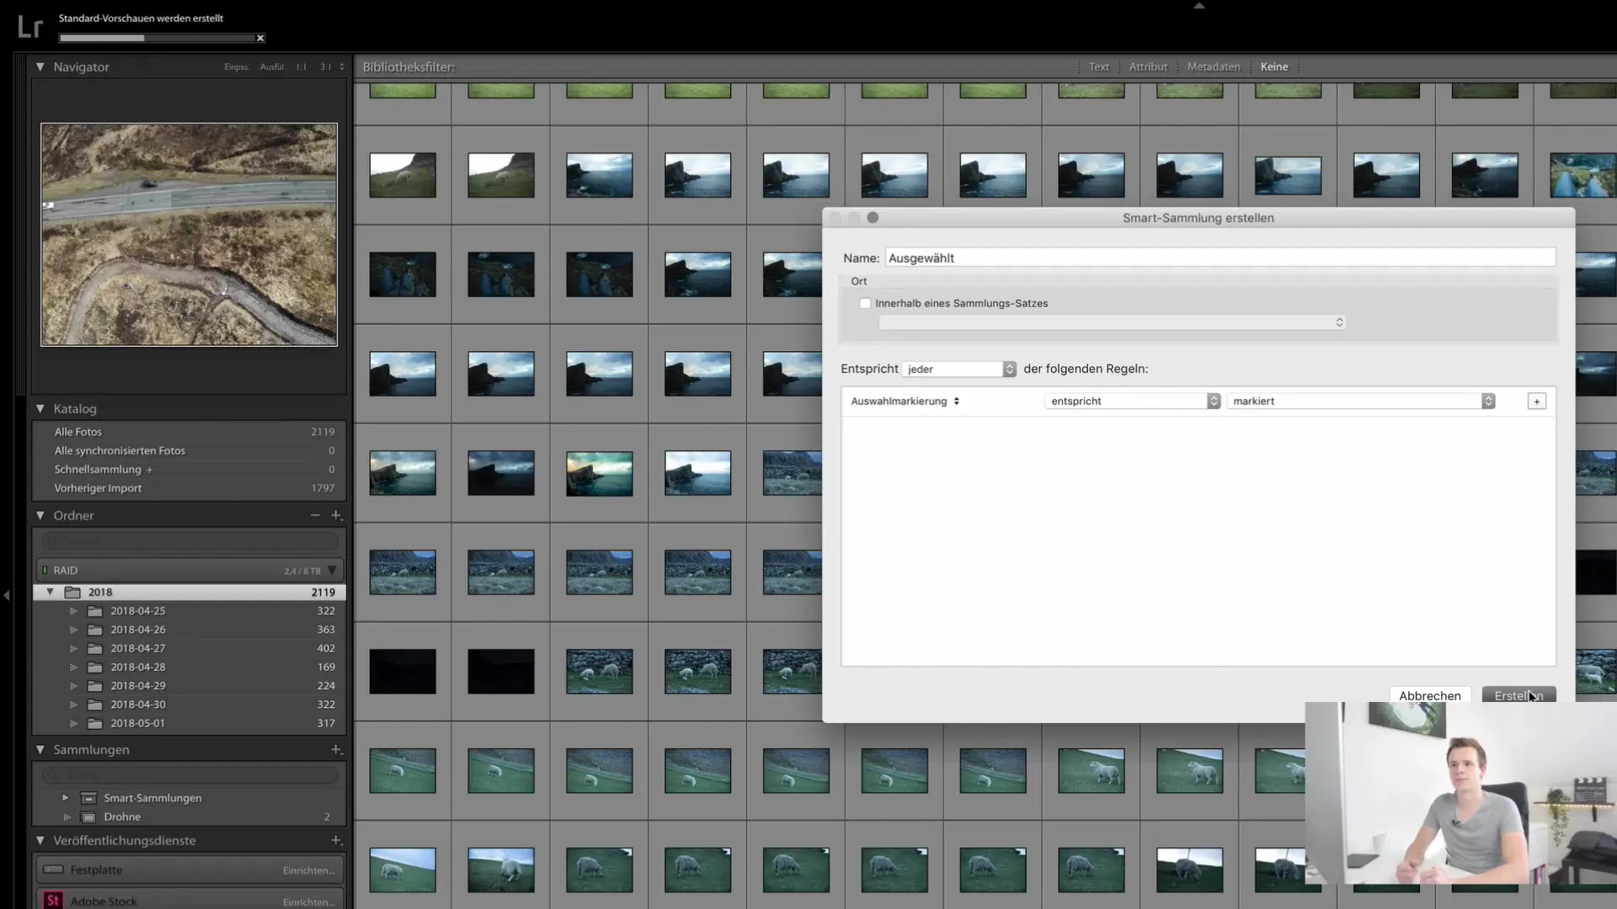Click the Navigator preview image
The width and height of the screenshot is (1617, 909).
click(189, 235)
